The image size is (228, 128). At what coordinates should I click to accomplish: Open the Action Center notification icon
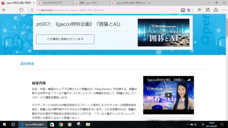[x=222, y=124]
